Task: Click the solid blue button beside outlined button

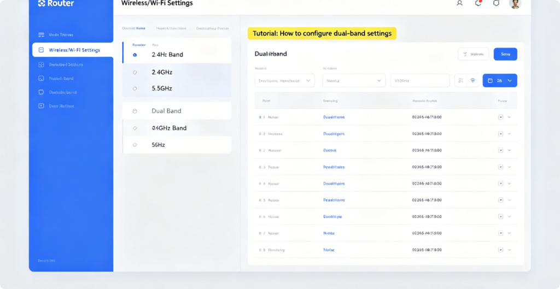Action: [505, 54]
